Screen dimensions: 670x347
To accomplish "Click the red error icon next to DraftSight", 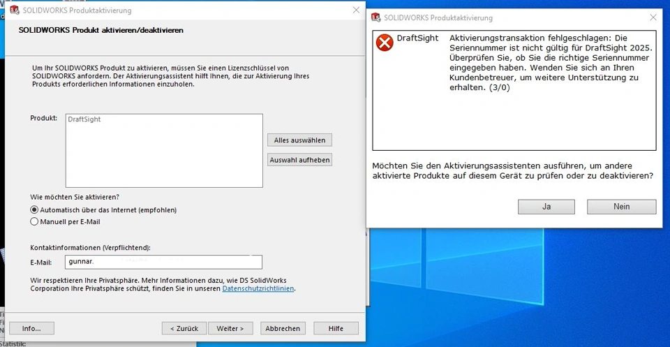I will point(385,43).
